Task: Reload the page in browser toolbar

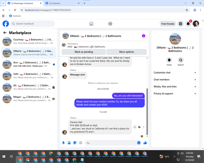Action: click(x=15, y=10)
